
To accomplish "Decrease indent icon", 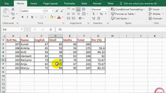I will (68, 18).
